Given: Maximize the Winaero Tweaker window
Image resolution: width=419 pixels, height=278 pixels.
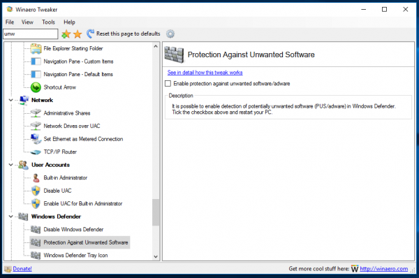Looking at the screenshot, I should point(384,9).
